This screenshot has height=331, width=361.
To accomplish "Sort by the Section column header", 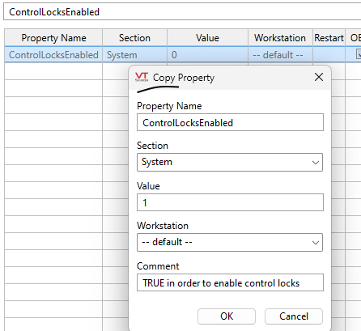I will pos(134,38).
